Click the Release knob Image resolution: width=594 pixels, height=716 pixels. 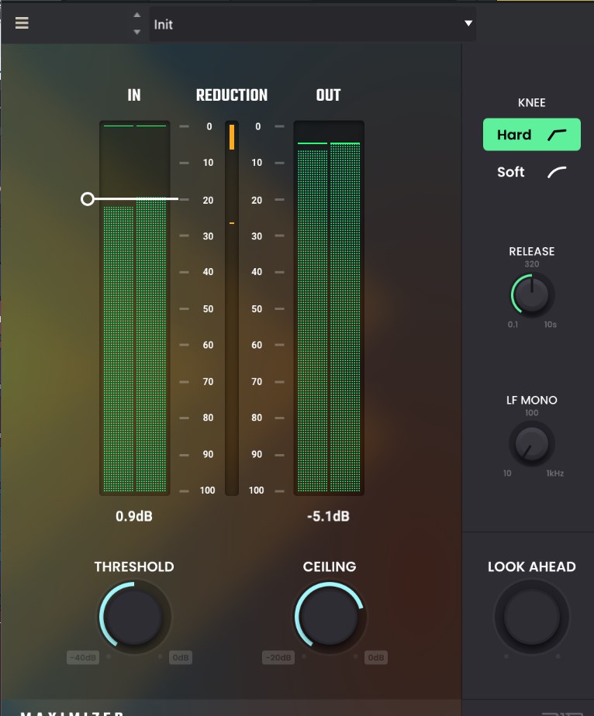tap(532, 294)
